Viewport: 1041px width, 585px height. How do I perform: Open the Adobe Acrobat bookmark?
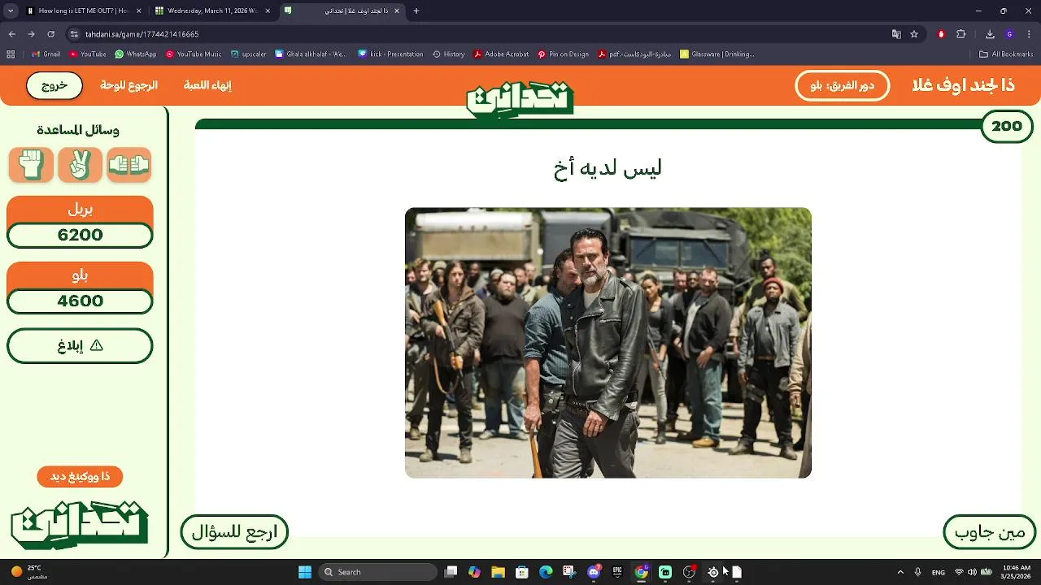[x=501, y=54]
